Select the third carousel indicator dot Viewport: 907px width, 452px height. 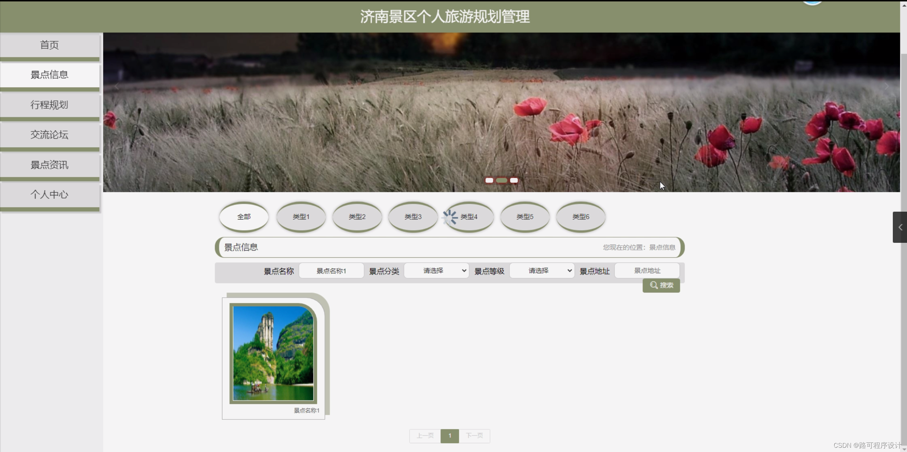click(x=514, y=181)
